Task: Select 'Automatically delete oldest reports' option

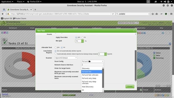Action: coord(55,54)
